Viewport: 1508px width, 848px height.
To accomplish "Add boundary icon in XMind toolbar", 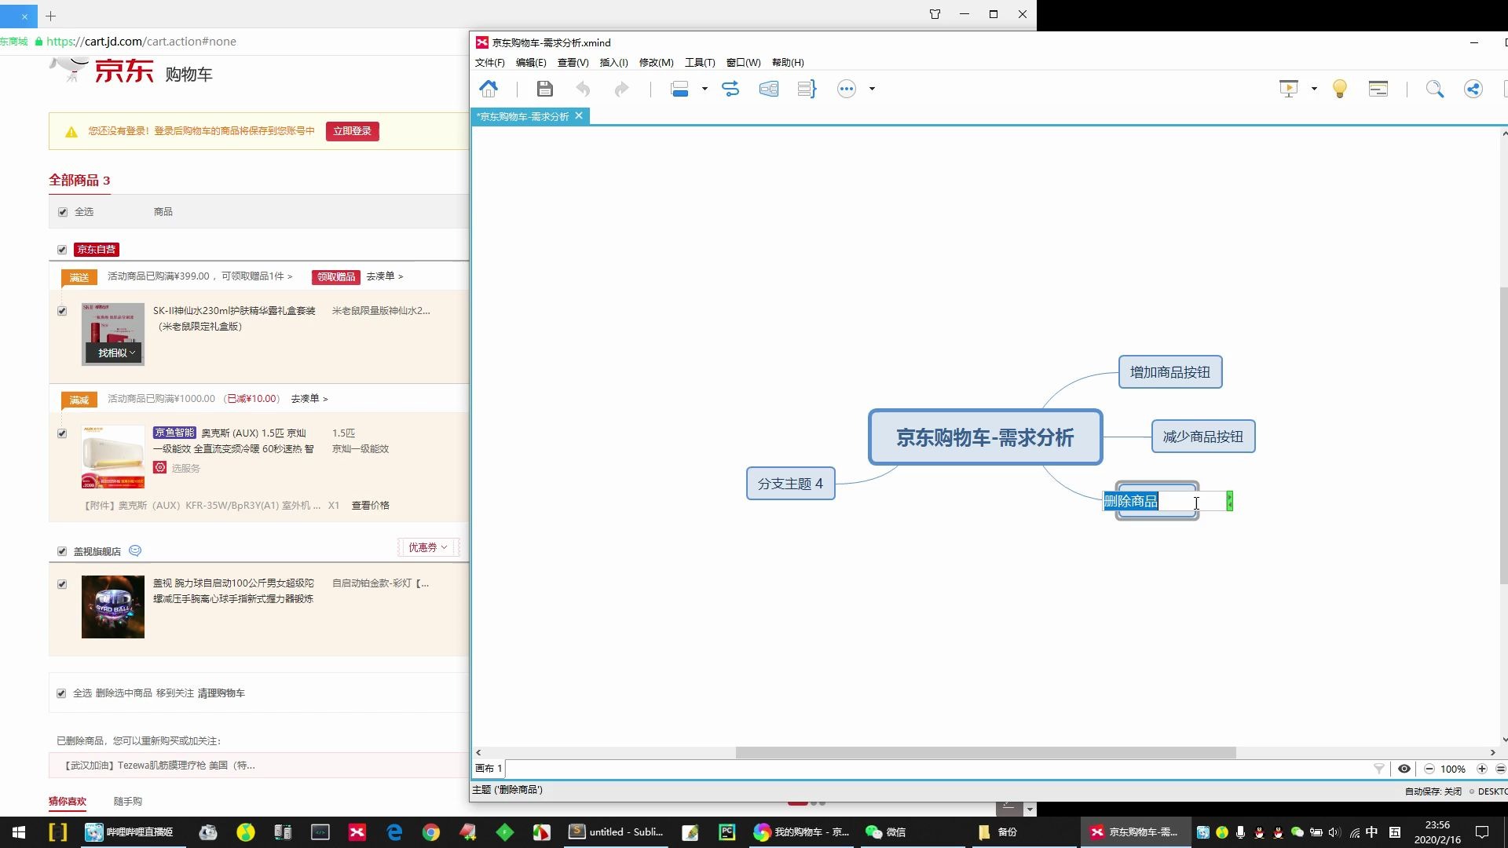I will [769, 89].
